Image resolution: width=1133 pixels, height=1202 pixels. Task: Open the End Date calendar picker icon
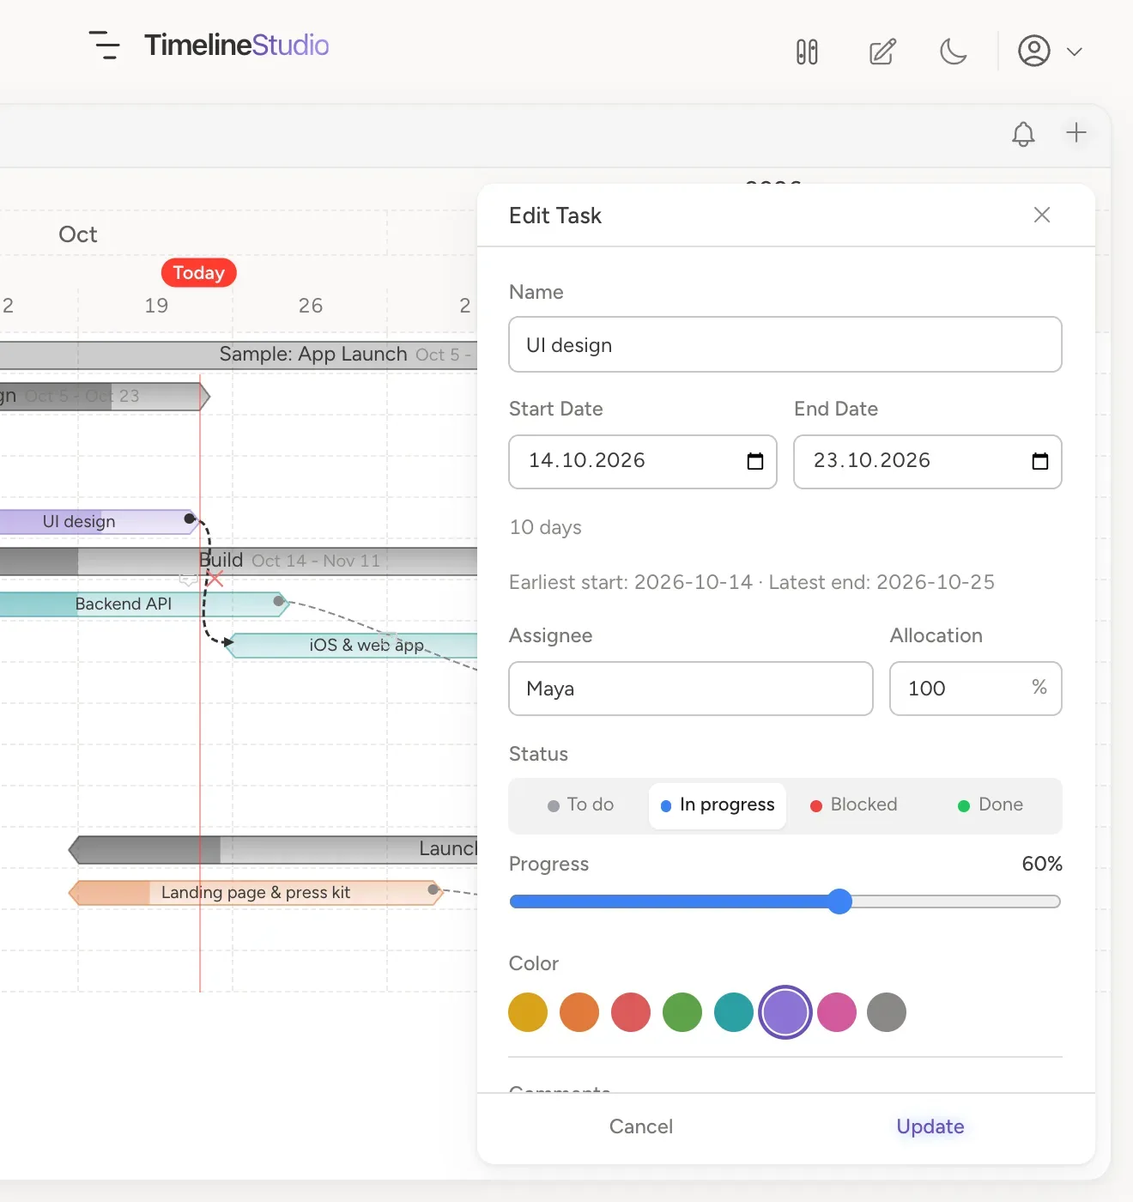pyautogui.click(x=1040, y=462)
